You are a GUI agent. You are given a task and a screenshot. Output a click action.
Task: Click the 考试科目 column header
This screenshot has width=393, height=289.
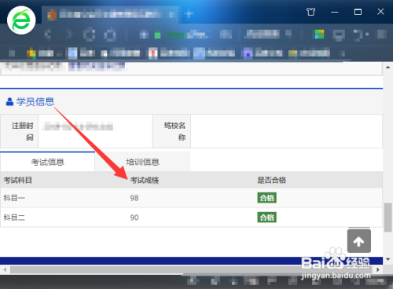(x=17, y=180)
